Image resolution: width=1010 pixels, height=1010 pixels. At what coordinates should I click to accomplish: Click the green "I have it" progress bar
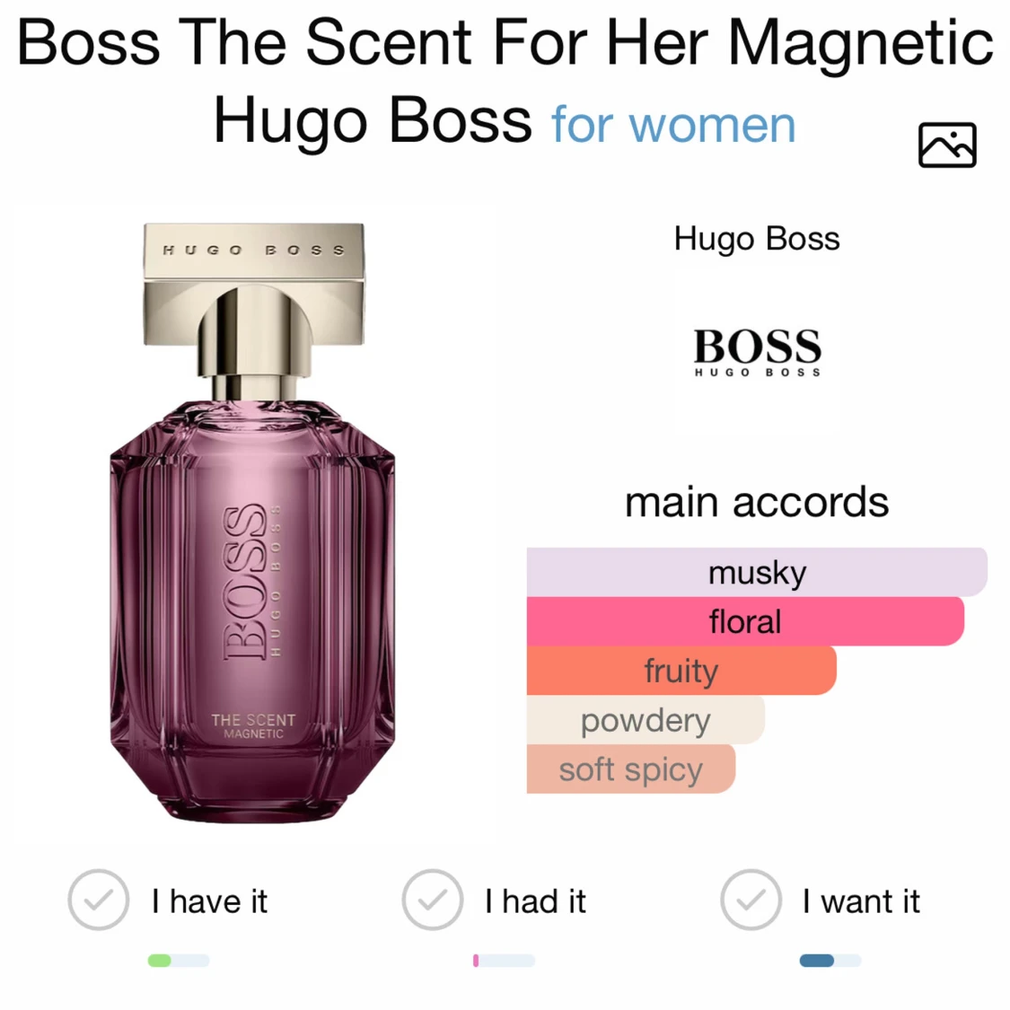(179, 961)
